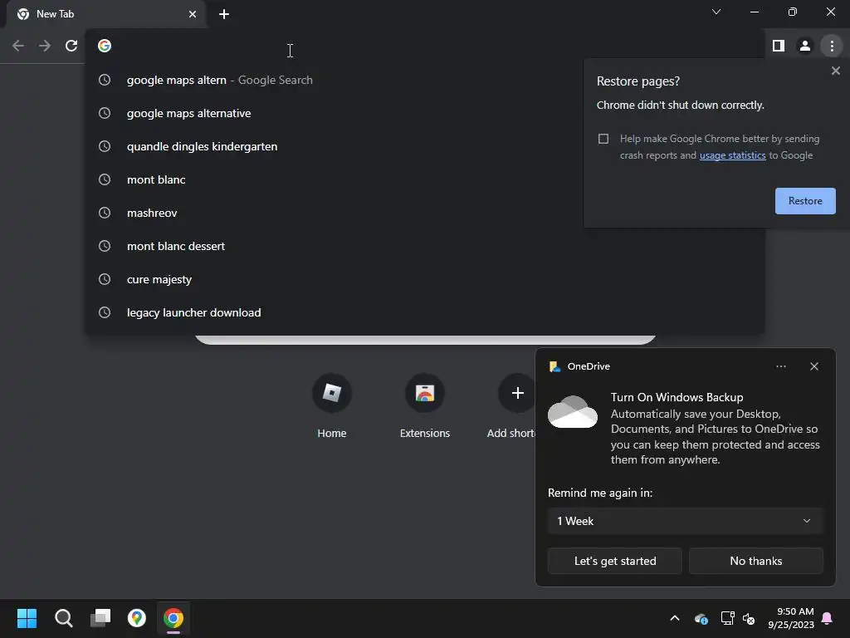The width and height of the screenshot is (850, 638).
Task: Click the clock icon beside cure majesty
Action: pyautogui.click(x=105, y=279)
